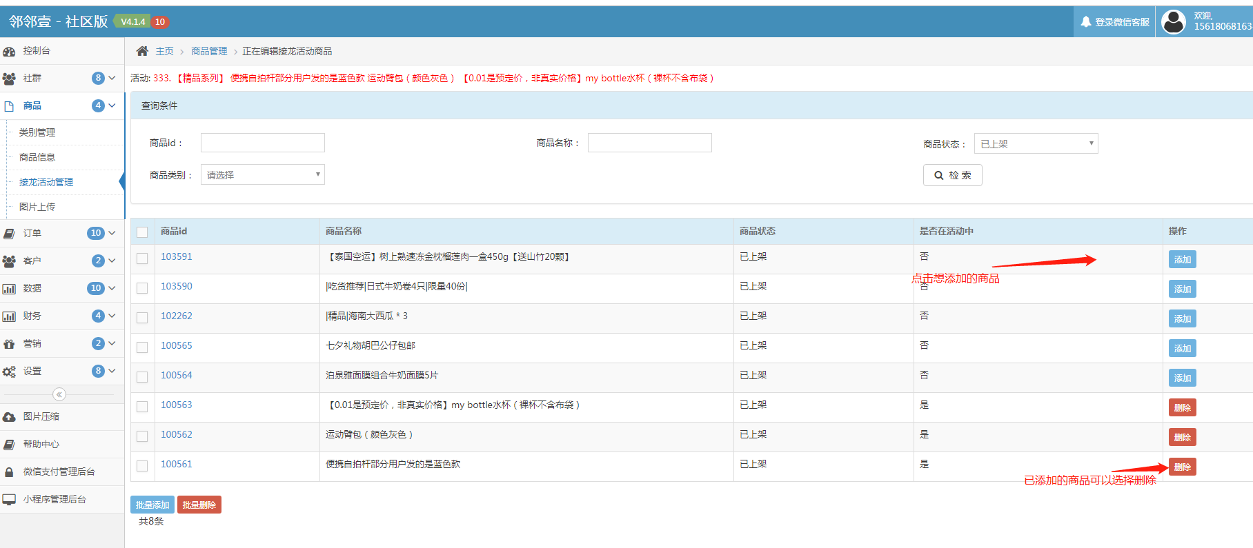
Task: Click 添加 for product 102262
Action: (1183, 318)
